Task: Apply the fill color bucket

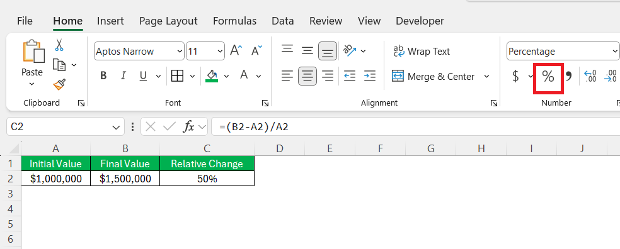Action: pyautogui.click(x=212, y=75)
